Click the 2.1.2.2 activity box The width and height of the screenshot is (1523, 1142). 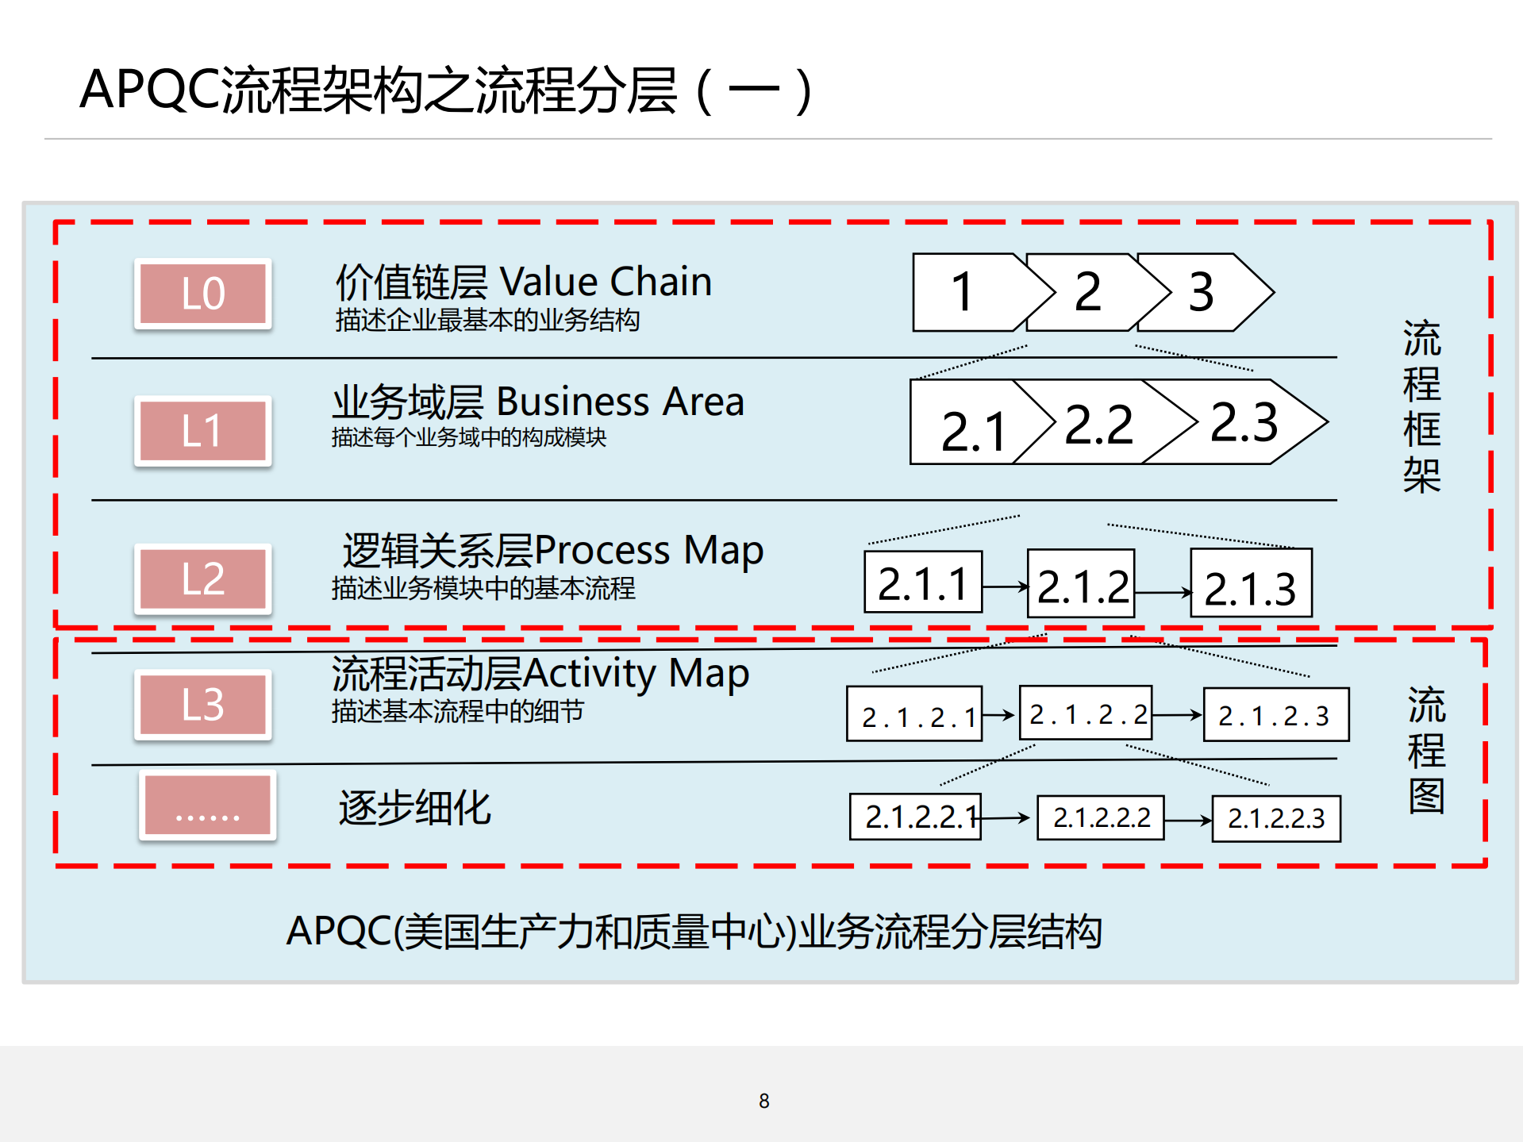click(1087, 713)
